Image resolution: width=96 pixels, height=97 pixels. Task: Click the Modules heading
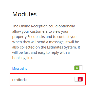24,14
